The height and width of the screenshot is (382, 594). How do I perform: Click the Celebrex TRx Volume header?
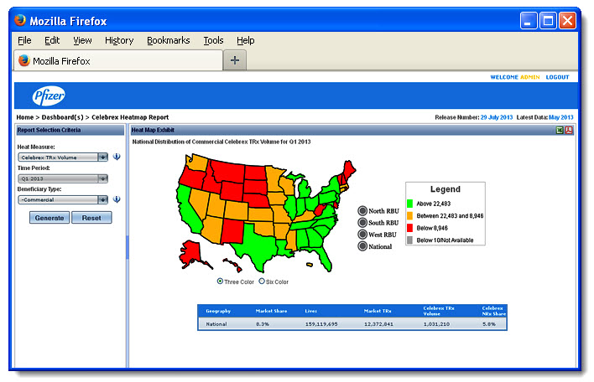tap(438, 311)
